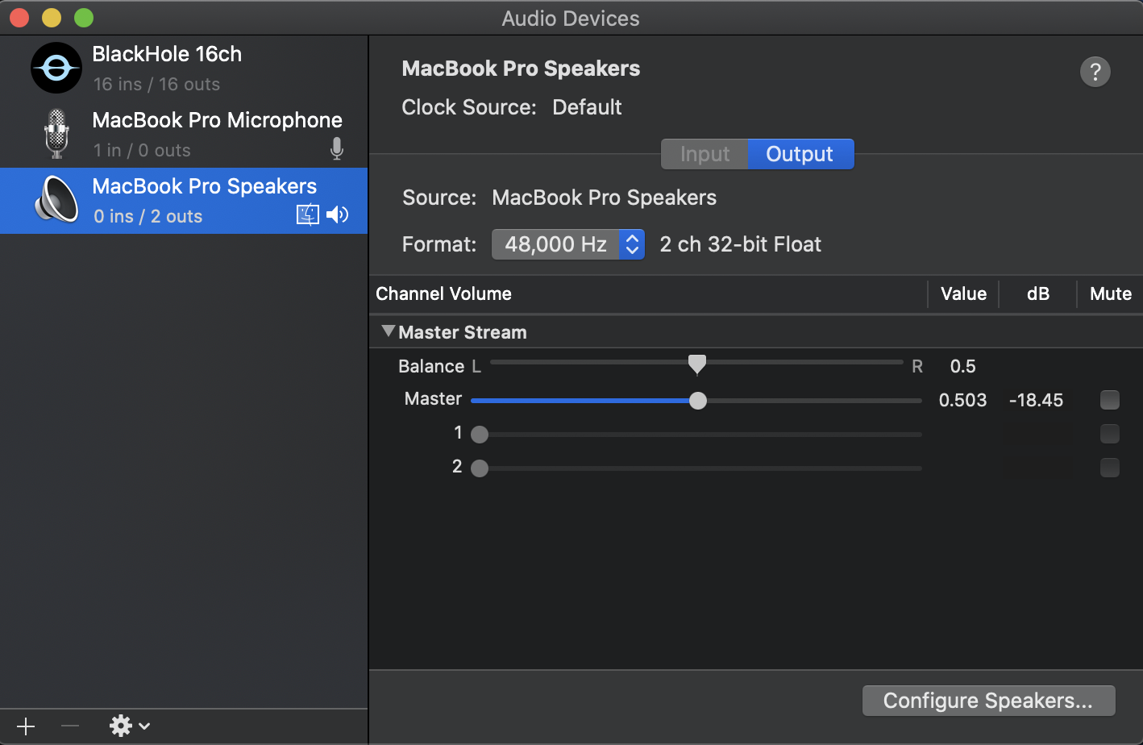
Task: Click the MacBook Pro Microphone name text
Action: (218, 120)
